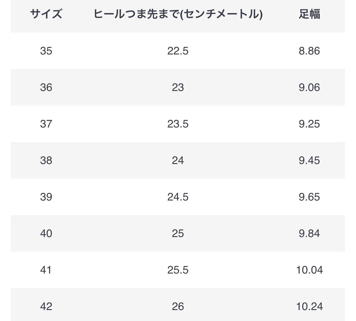
Task: Click the 23.5 length value
Action: tap(178, 124)
